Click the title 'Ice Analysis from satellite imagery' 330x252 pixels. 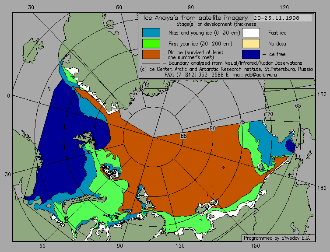tap(196, 18)
